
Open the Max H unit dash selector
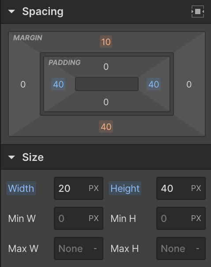coord(198,248)
